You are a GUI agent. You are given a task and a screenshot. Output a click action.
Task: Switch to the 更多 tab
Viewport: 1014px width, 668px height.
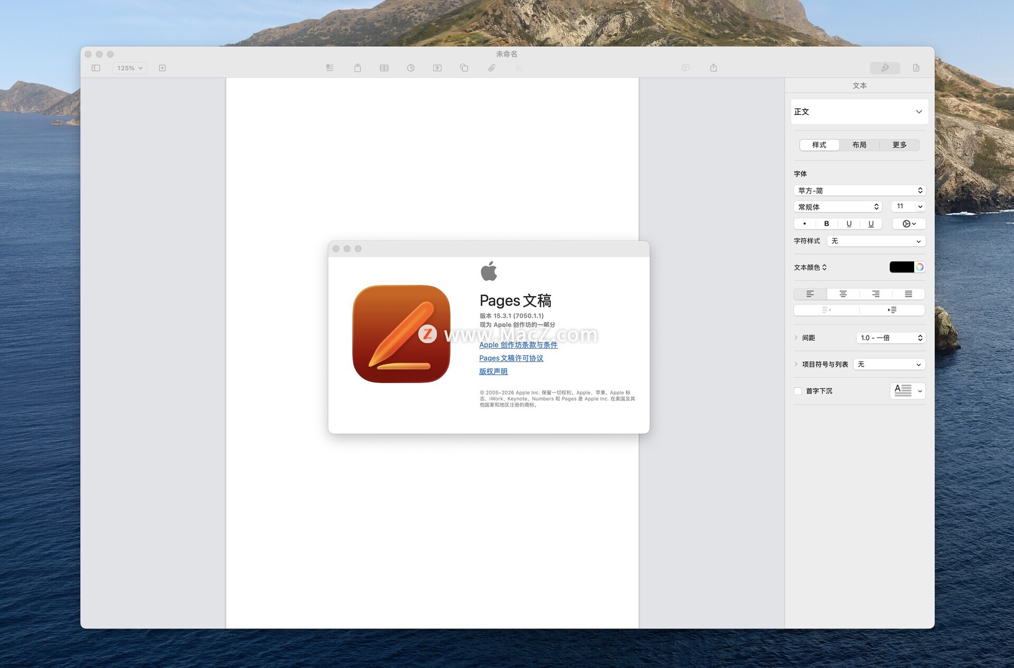point(899,145)
